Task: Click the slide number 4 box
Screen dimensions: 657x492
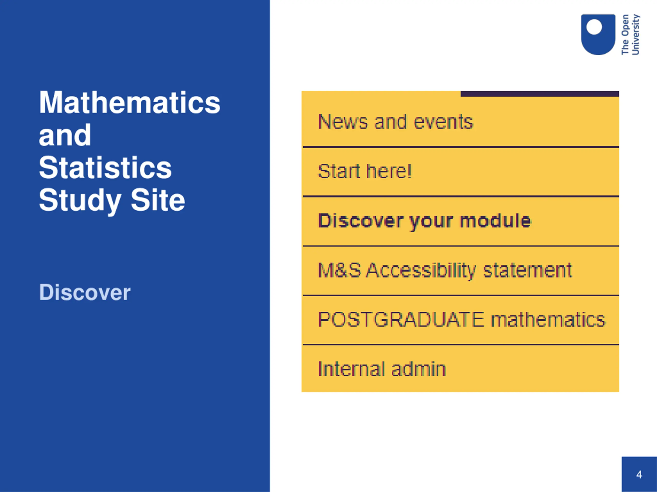Action: point(639,474)
